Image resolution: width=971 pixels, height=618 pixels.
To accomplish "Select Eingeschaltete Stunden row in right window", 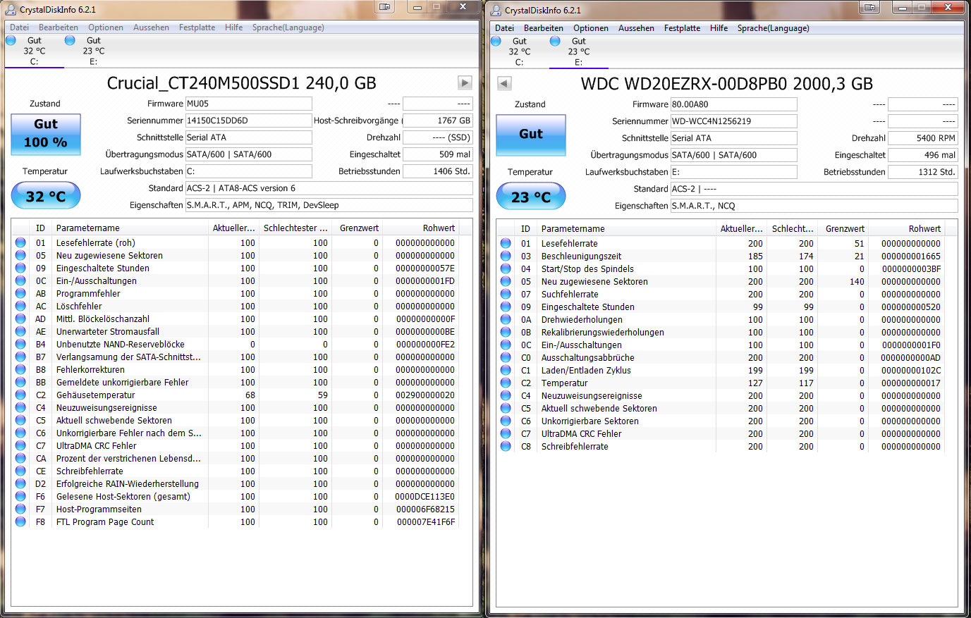I will 721,307.
